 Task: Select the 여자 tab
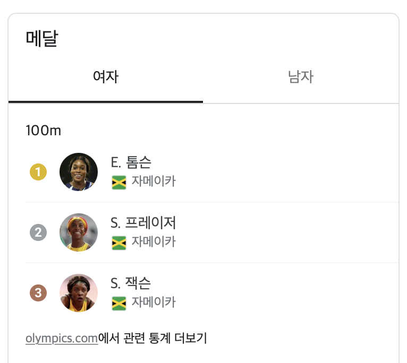tap(106, 77)
